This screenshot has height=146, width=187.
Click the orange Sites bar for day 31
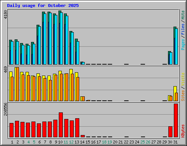coord(176,97)
